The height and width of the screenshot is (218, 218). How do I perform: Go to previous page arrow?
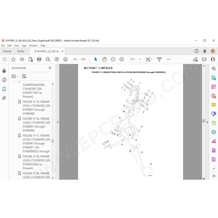pyautogui.click(x=57, y=59)
